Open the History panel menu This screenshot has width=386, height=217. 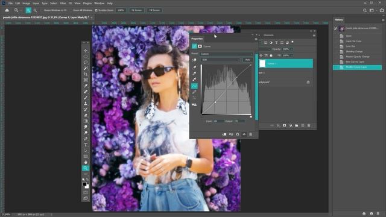(x=383, y=20)
